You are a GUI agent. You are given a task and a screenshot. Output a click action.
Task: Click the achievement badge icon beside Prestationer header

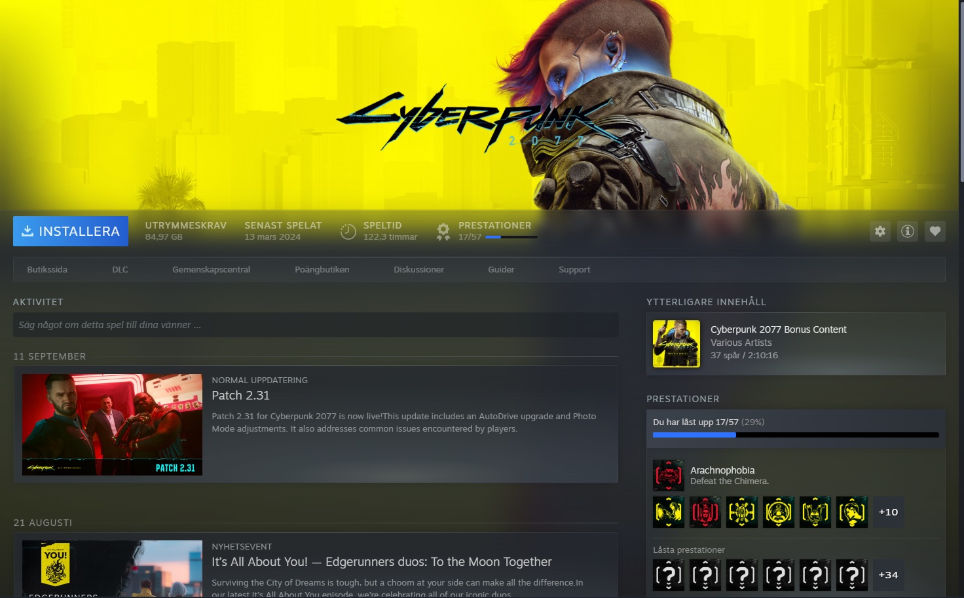click(443, 231)
